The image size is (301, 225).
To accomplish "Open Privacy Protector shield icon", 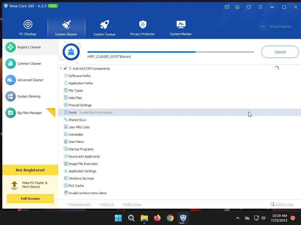I will point(143,24).
